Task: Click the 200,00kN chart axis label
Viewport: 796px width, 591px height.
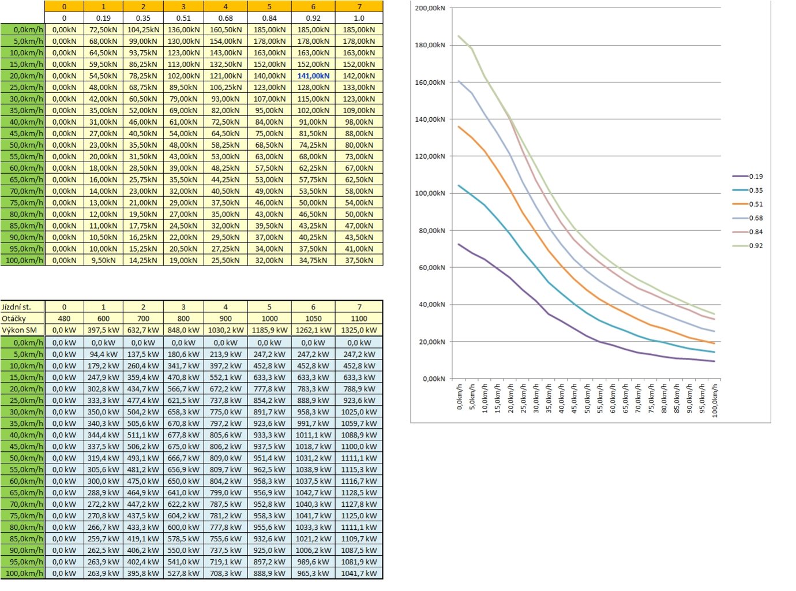Action: click(430, 8)
